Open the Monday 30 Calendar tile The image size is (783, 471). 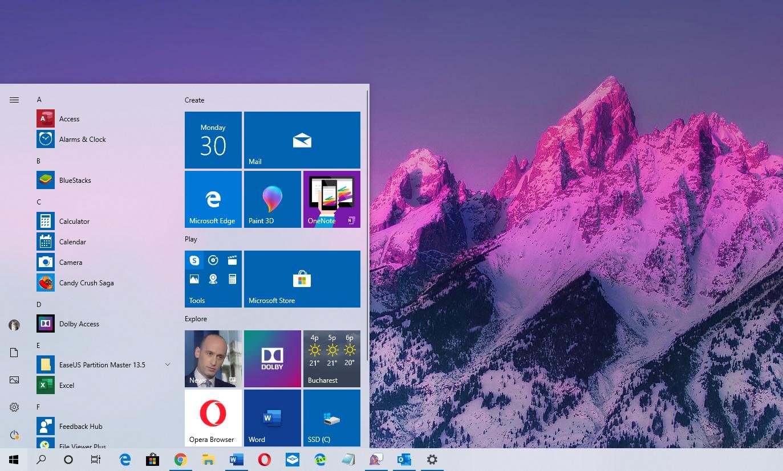pos(213,140)
